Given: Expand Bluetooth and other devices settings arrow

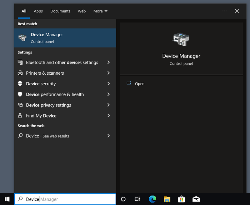Looking at the screenshot, I should 108,62.
